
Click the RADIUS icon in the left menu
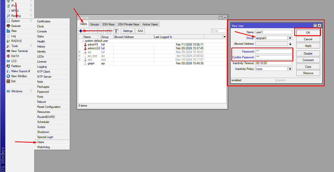pyautogui.click(x=8, y=41)
